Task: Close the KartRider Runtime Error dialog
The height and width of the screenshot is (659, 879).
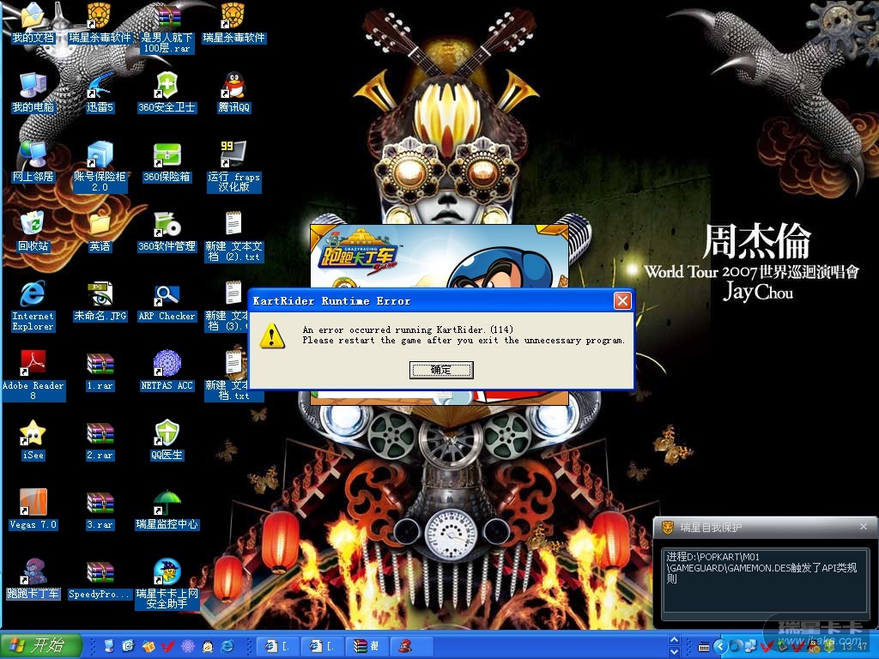Action: [x=622, y=301]
